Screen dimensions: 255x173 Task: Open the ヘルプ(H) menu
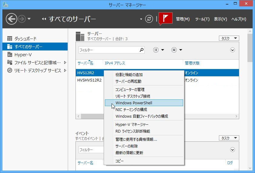pyautogui.click(x=239, y=19)
